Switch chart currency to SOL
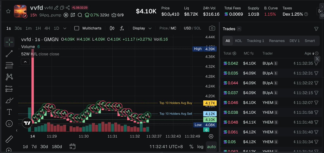Viewport: 324px width, 153px height. point(197,28)
